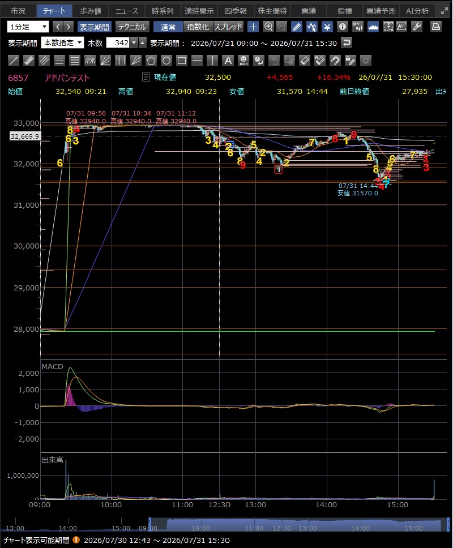Screen dimensions: 453x548
Task: Select the text annotation tool
Action: 228,61
